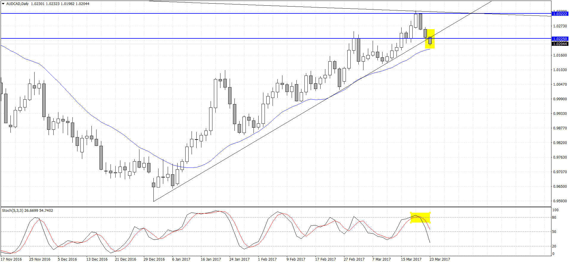The width and height of the screenshot is (569, 263).
Task: Click the 0.99330 price axis label
Action: pyautogui.click(x=560, y=114)
